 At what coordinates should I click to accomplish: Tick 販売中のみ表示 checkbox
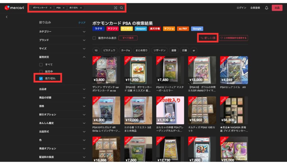94,38
